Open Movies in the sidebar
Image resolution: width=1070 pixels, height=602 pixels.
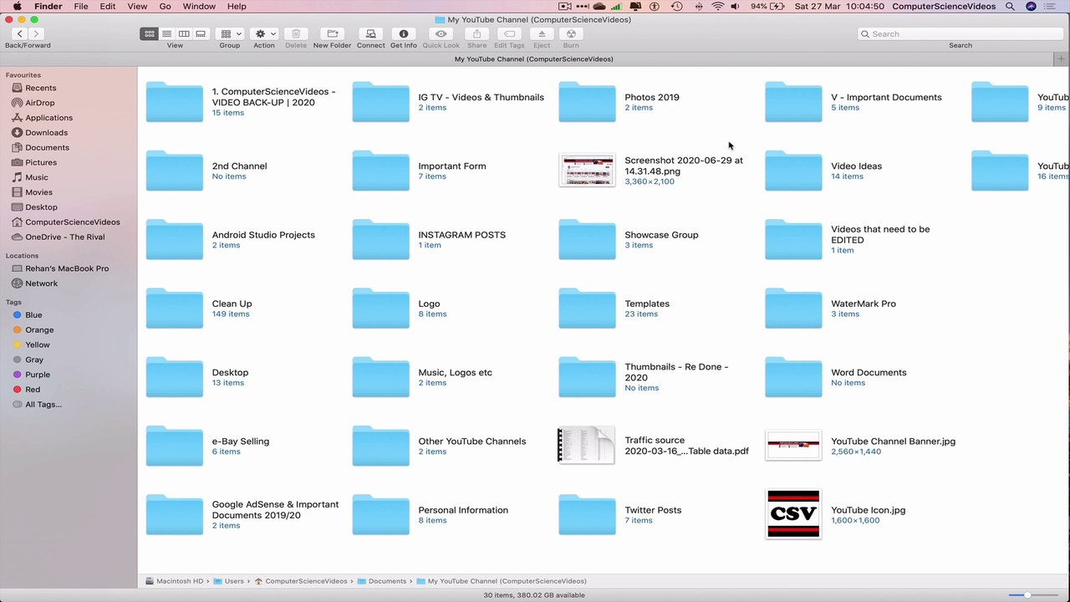[38, 192]
